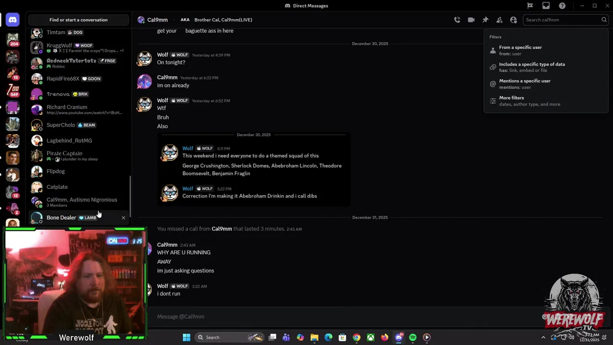613x345 pixels.
Task: Open Google Chrome from the taskbar
Action: coord(356,337)
